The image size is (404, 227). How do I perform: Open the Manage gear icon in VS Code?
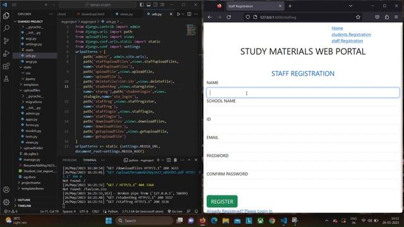(6, 202)
